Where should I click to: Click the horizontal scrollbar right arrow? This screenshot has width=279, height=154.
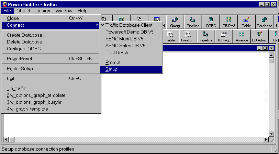tap(266, 140)
